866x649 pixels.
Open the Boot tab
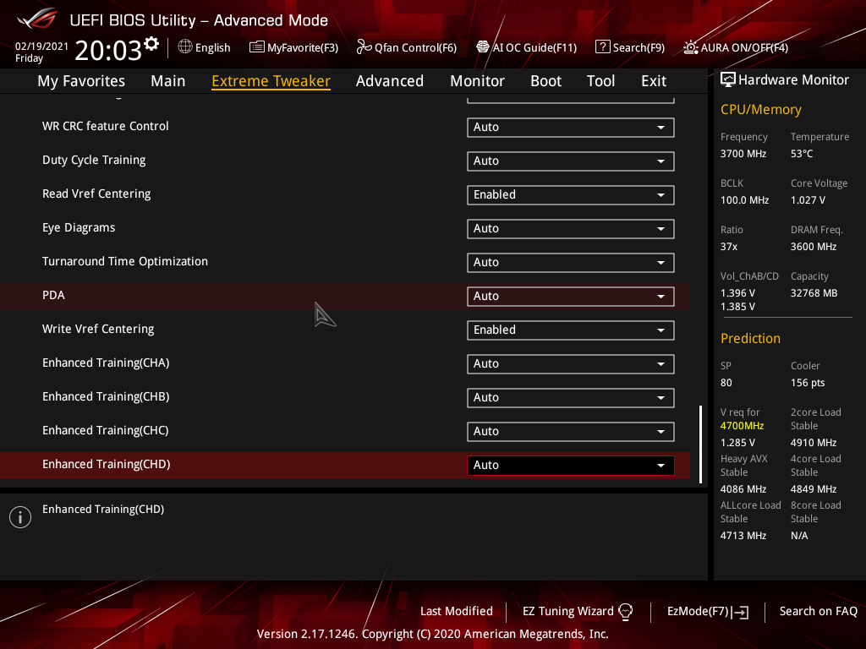(545, 81)
